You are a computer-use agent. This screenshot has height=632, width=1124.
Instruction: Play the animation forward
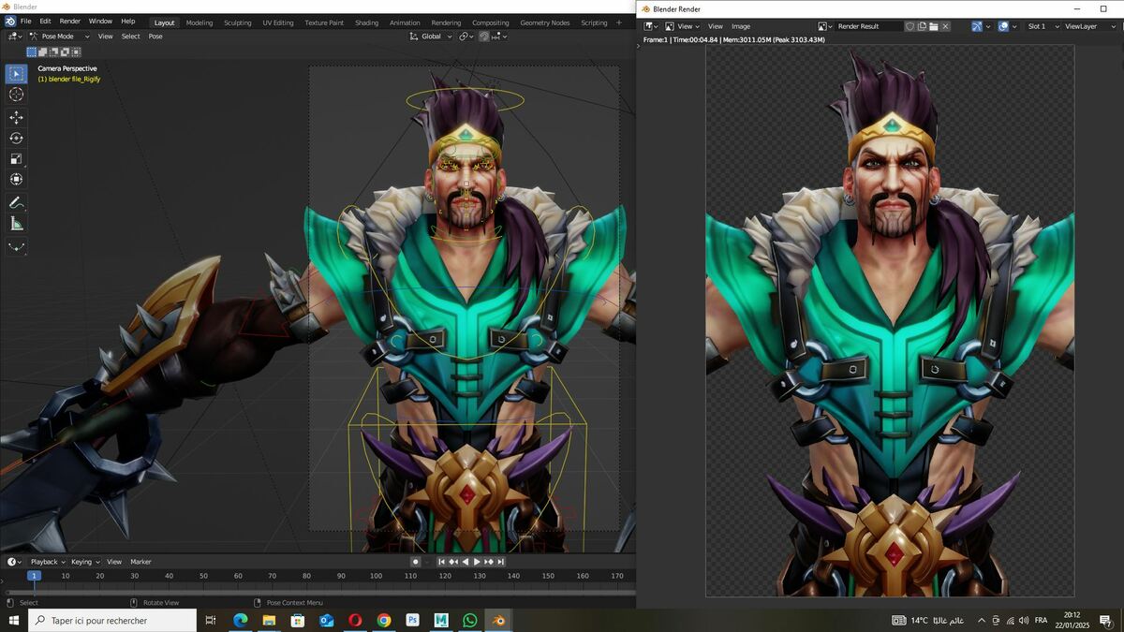click(x=477, y=562)
